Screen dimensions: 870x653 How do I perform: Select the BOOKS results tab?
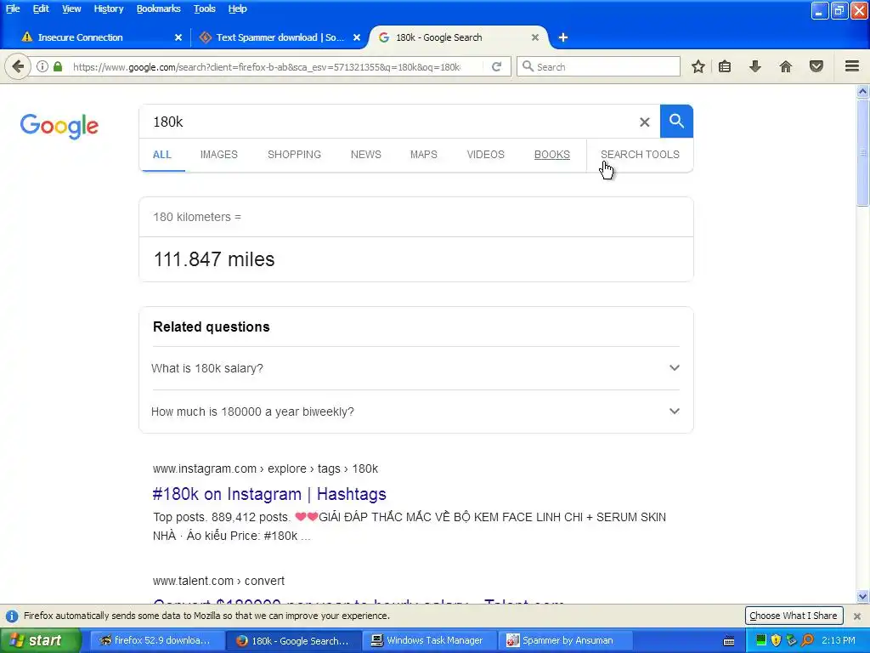[x=552, y=155]
